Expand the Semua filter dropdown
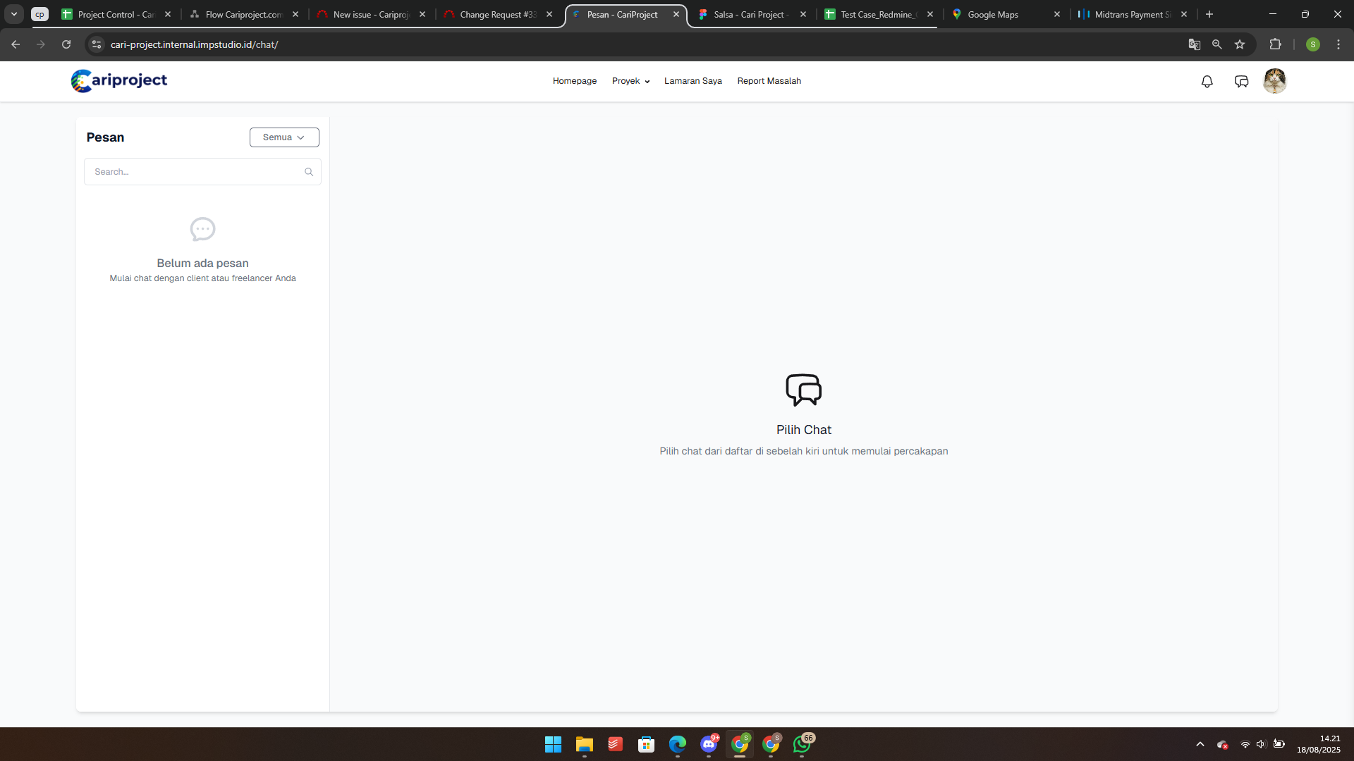Screen dimensions: 1354x761 (x=284, y=137)
